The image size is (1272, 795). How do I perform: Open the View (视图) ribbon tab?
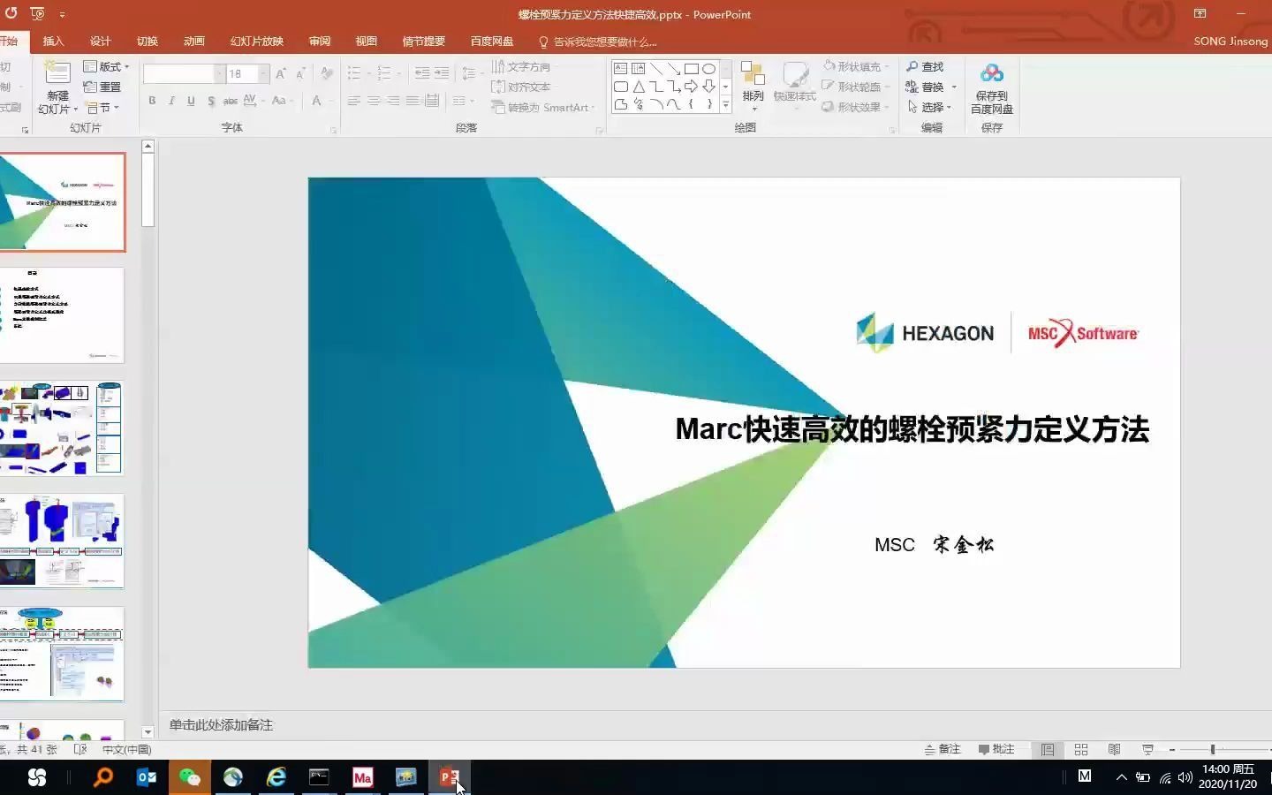tap(367, 42)
